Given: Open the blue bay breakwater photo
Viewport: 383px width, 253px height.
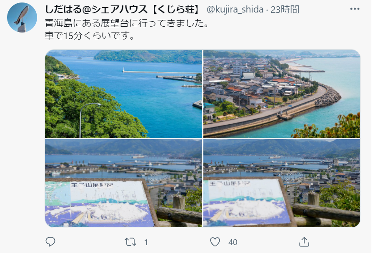Looking at the screenshot, I should coord(123,94).
